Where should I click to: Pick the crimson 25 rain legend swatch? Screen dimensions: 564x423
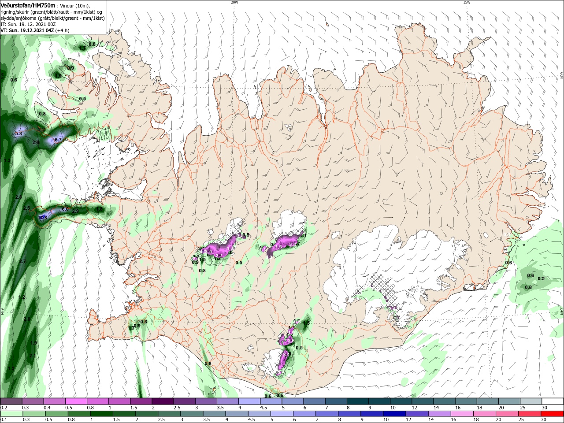pos(531,414)
